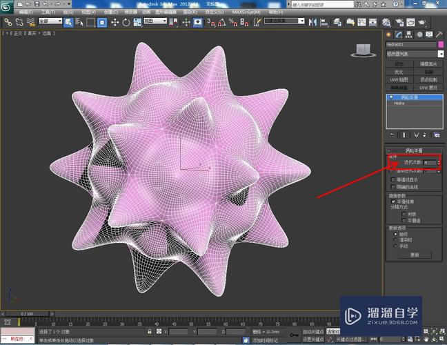
Task: Click the 更新 update button
Action: tap(415, 255)
